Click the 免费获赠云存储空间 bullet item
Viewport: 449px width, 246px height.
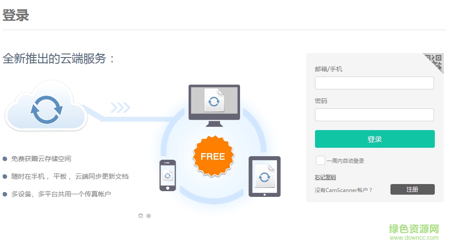(x=37, y=159)
